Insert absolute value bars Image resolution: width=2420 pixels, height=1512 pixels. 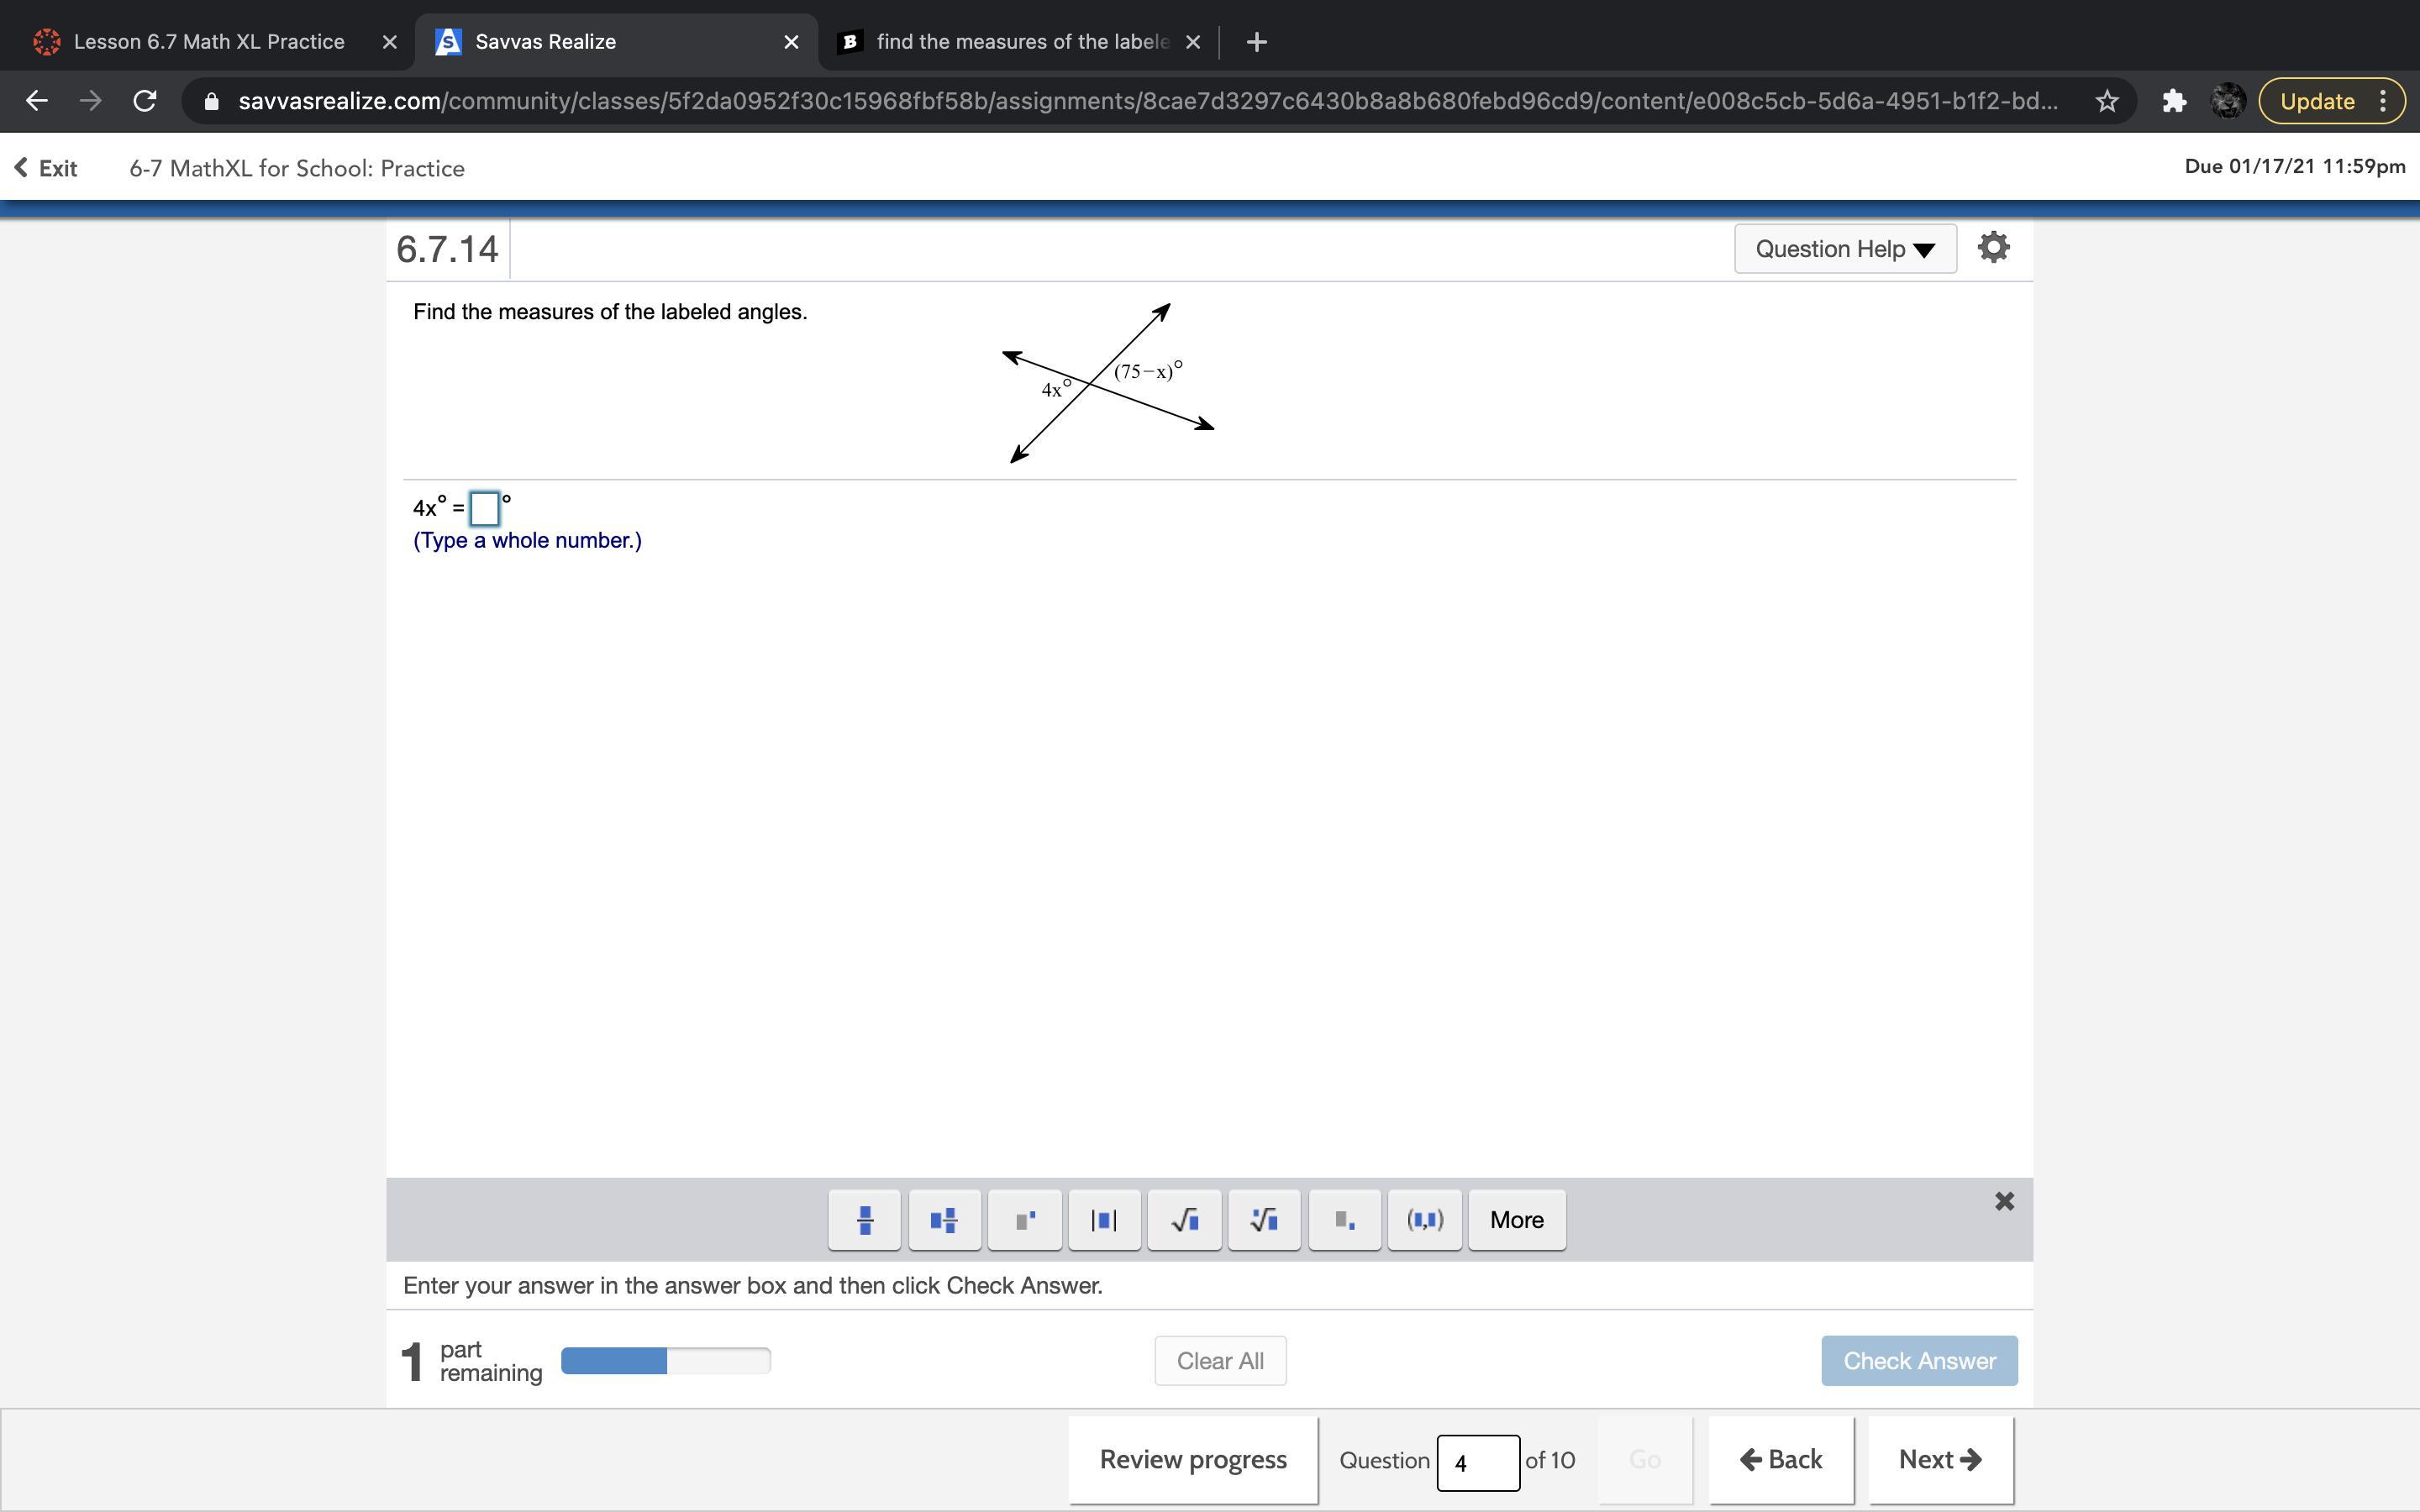point(1104,1219)
